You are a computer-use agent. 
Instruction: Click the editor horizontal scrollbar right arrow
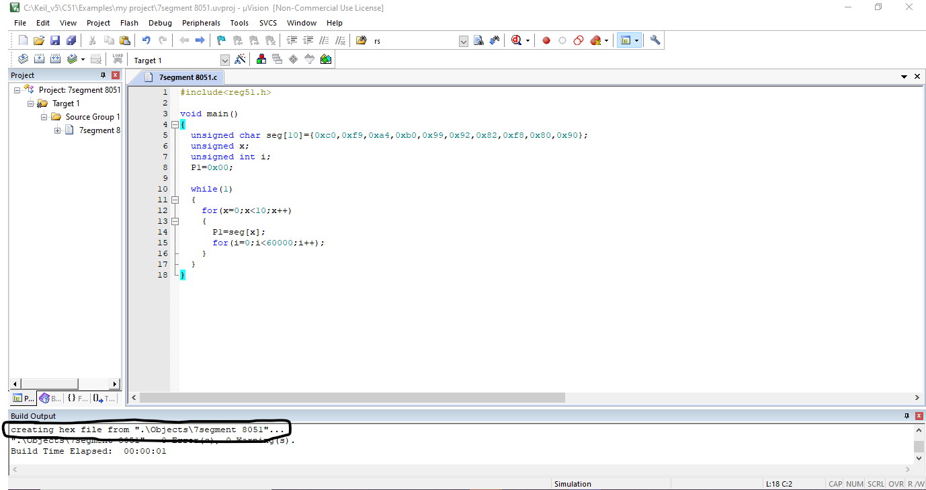point(917,397)
